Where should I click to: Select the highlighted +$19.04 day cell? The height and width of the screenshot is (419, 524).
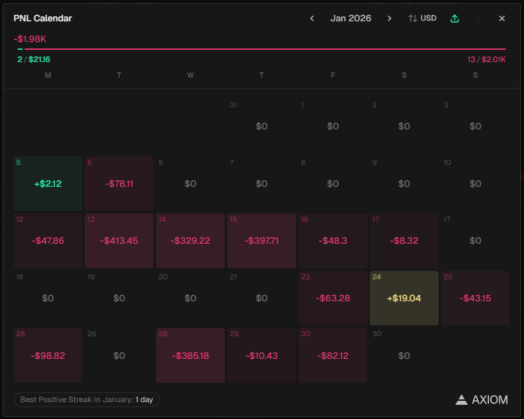(x=404, y=298)
